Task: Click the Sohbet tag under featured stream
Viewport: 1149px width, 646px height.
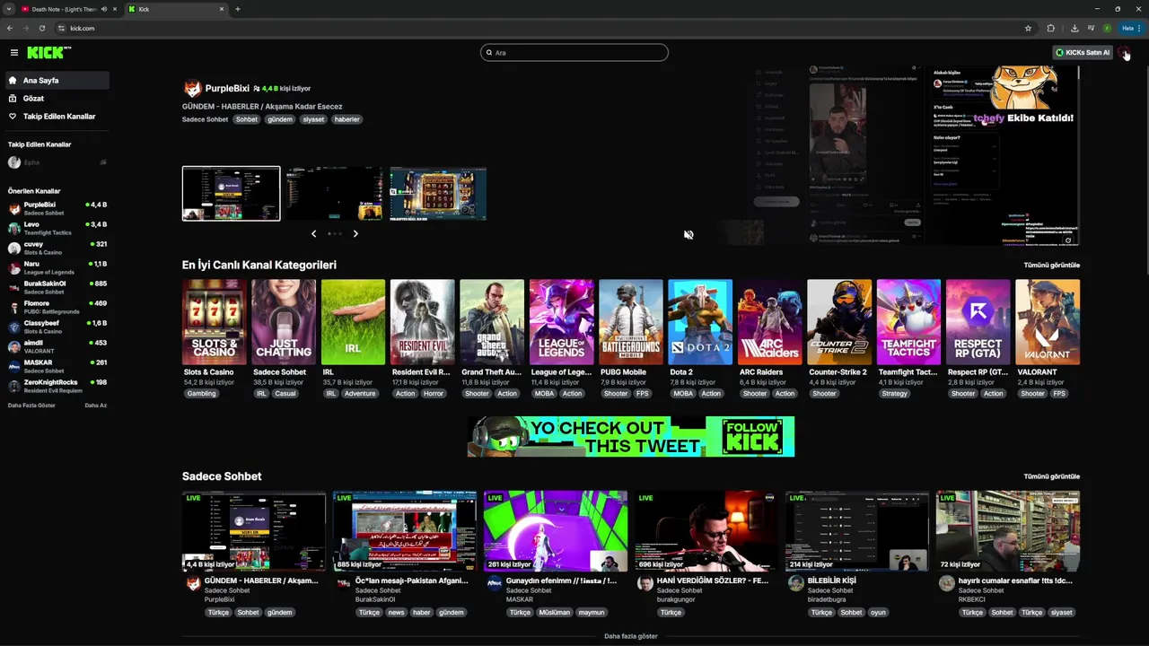Action: pyautogui.click(x=247, y=119)
